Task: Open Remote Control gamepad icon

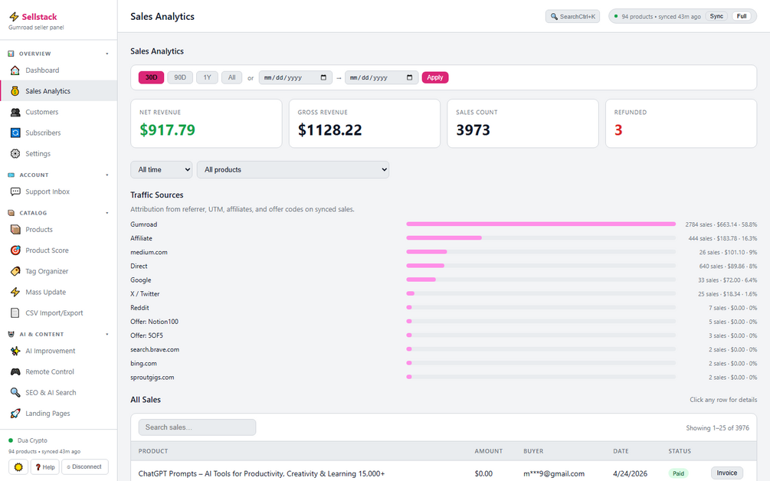Action: point(15,371)
